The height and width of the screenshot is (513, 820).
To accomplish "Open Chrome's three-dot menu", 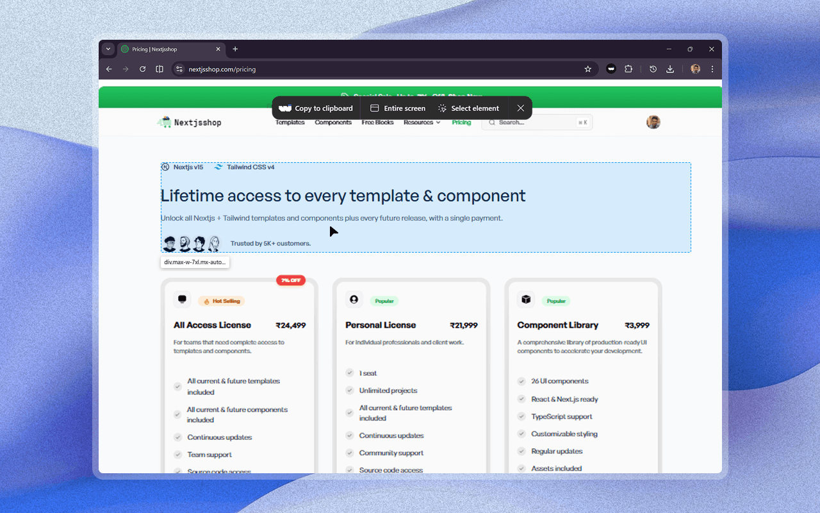I will click(x=712, y=69).
